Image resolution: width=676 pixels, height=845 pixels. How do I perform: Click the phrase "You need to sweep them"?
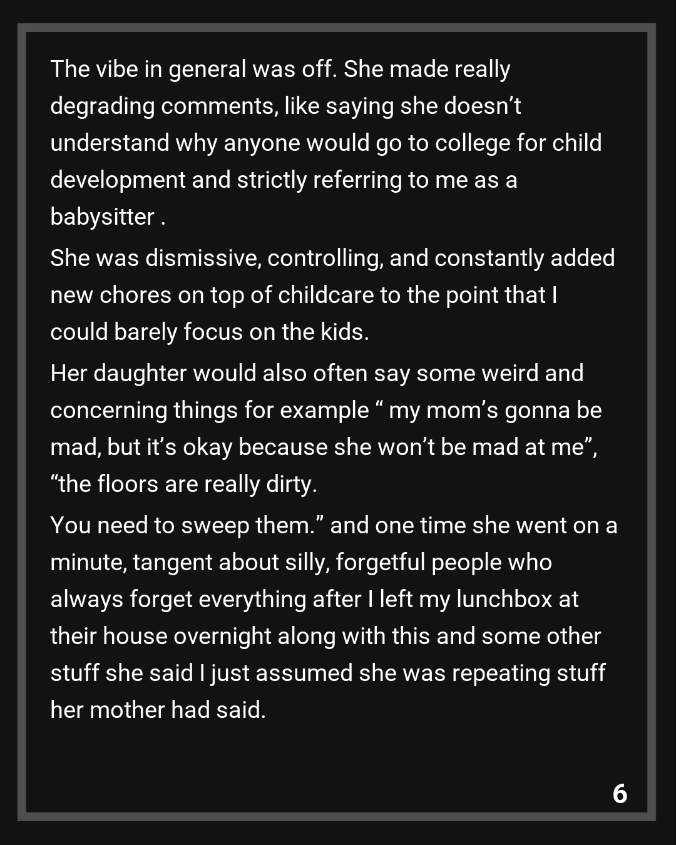click(181, 525)
